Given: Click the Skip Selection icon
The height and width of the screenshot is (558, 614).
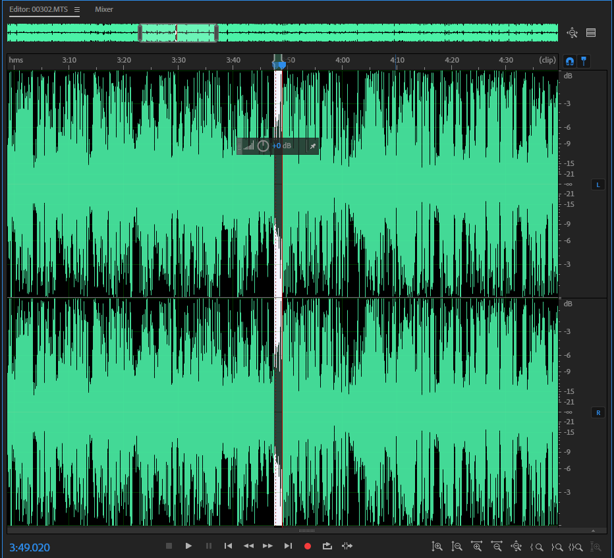Looking at the screenshot, I should 347,546.
